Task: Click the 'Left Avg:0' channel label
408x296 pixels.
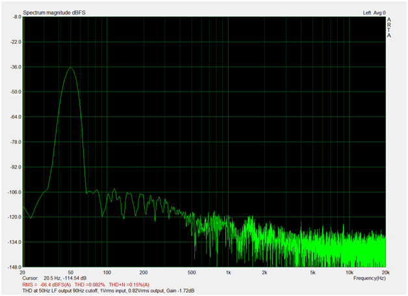Action: pyautogui.click(x=374, y=12)
